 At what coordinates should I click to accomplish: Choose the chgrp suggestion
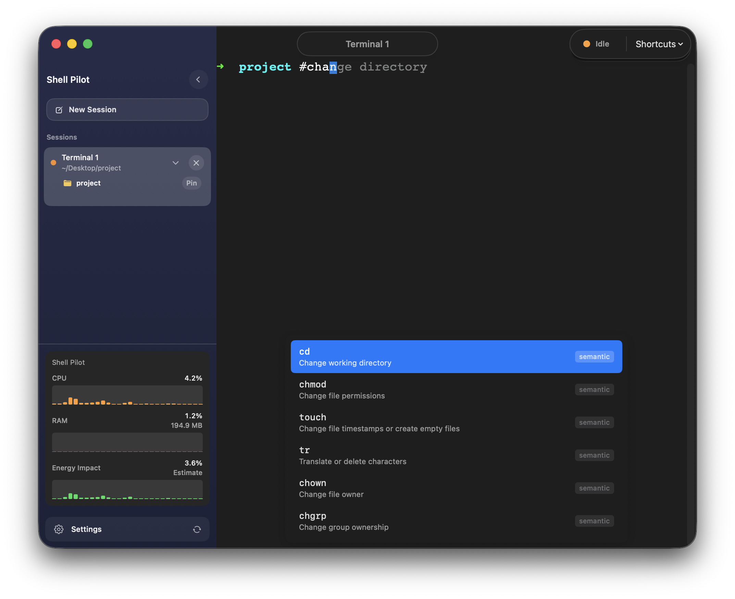(x=457, y=521)
